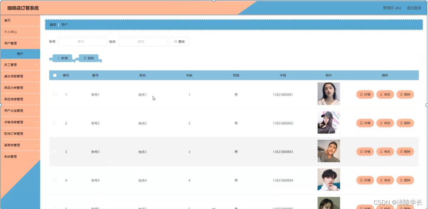Expand 取消订单管理 sidebar menu
Screen dimensions: 428x209
20,133
